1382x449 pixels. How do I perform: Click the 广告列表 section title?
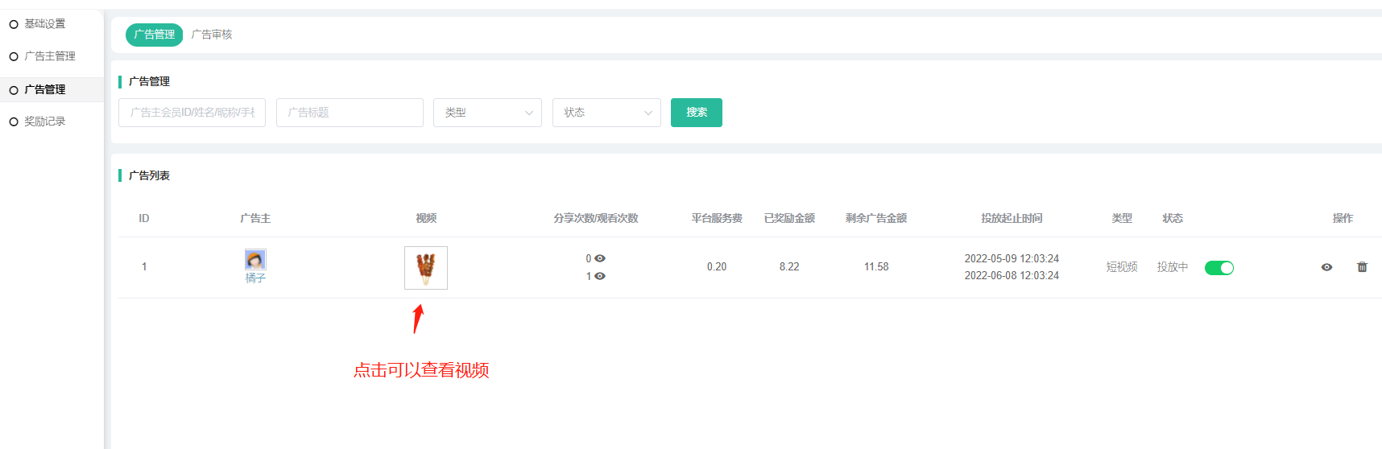click(149, 175)
